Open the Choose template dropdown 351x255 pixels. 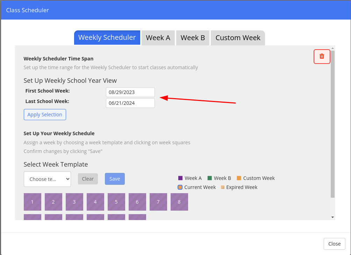point(47,179)
